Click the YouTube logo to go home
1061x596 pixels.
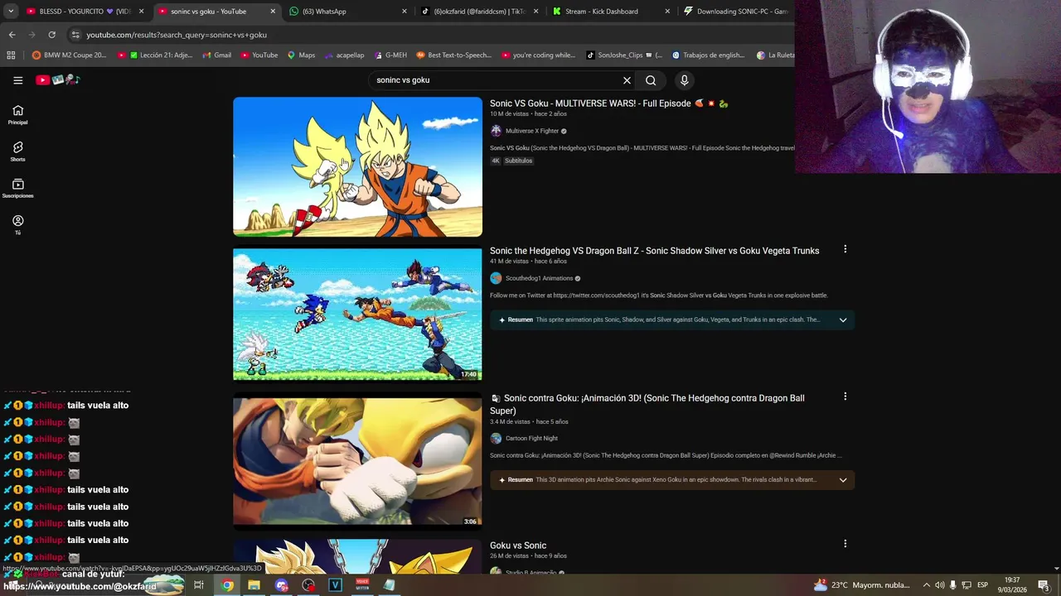coord(57,80)
